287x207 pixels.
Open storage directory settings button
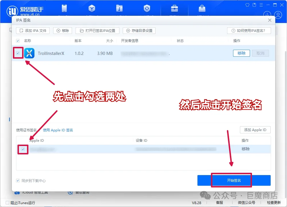click(x=139, y=31)
